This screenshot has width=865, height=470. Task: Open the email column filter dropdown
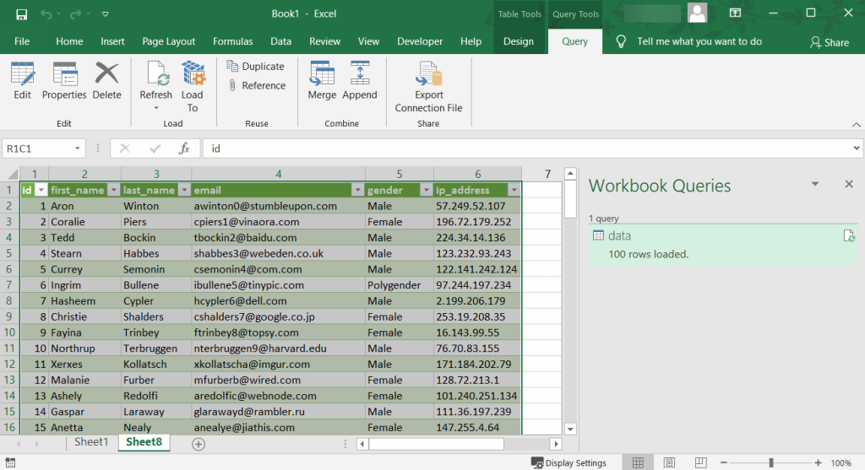coord(357,190)
